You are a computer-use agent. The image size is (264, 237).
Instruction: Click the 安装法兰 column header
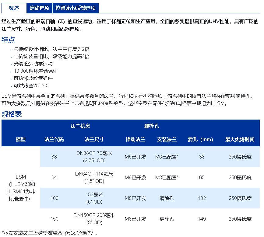(x=167, y=139)
